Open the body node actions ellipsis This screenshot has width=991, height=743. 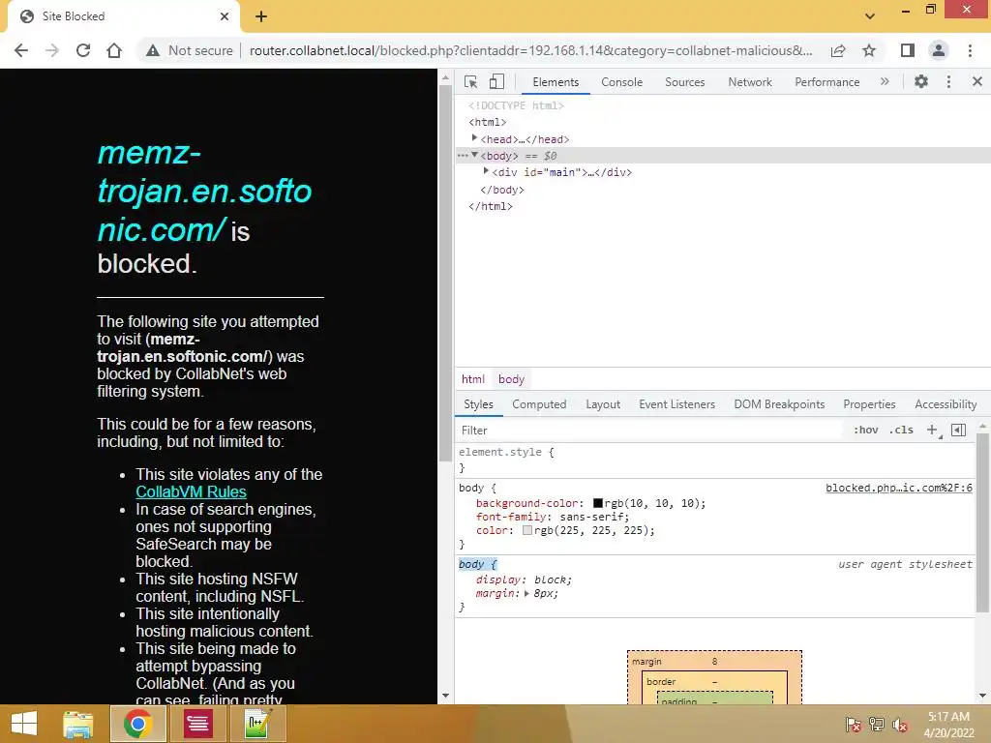463,156
